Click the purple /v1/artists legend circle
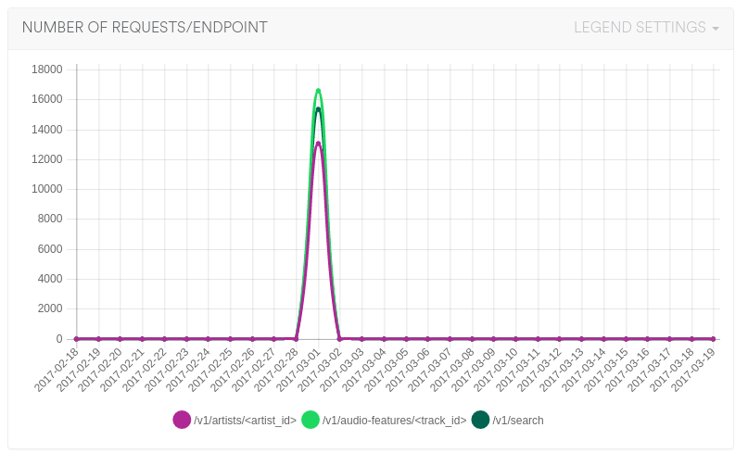The image size is (748, 453). coord(182,420)
